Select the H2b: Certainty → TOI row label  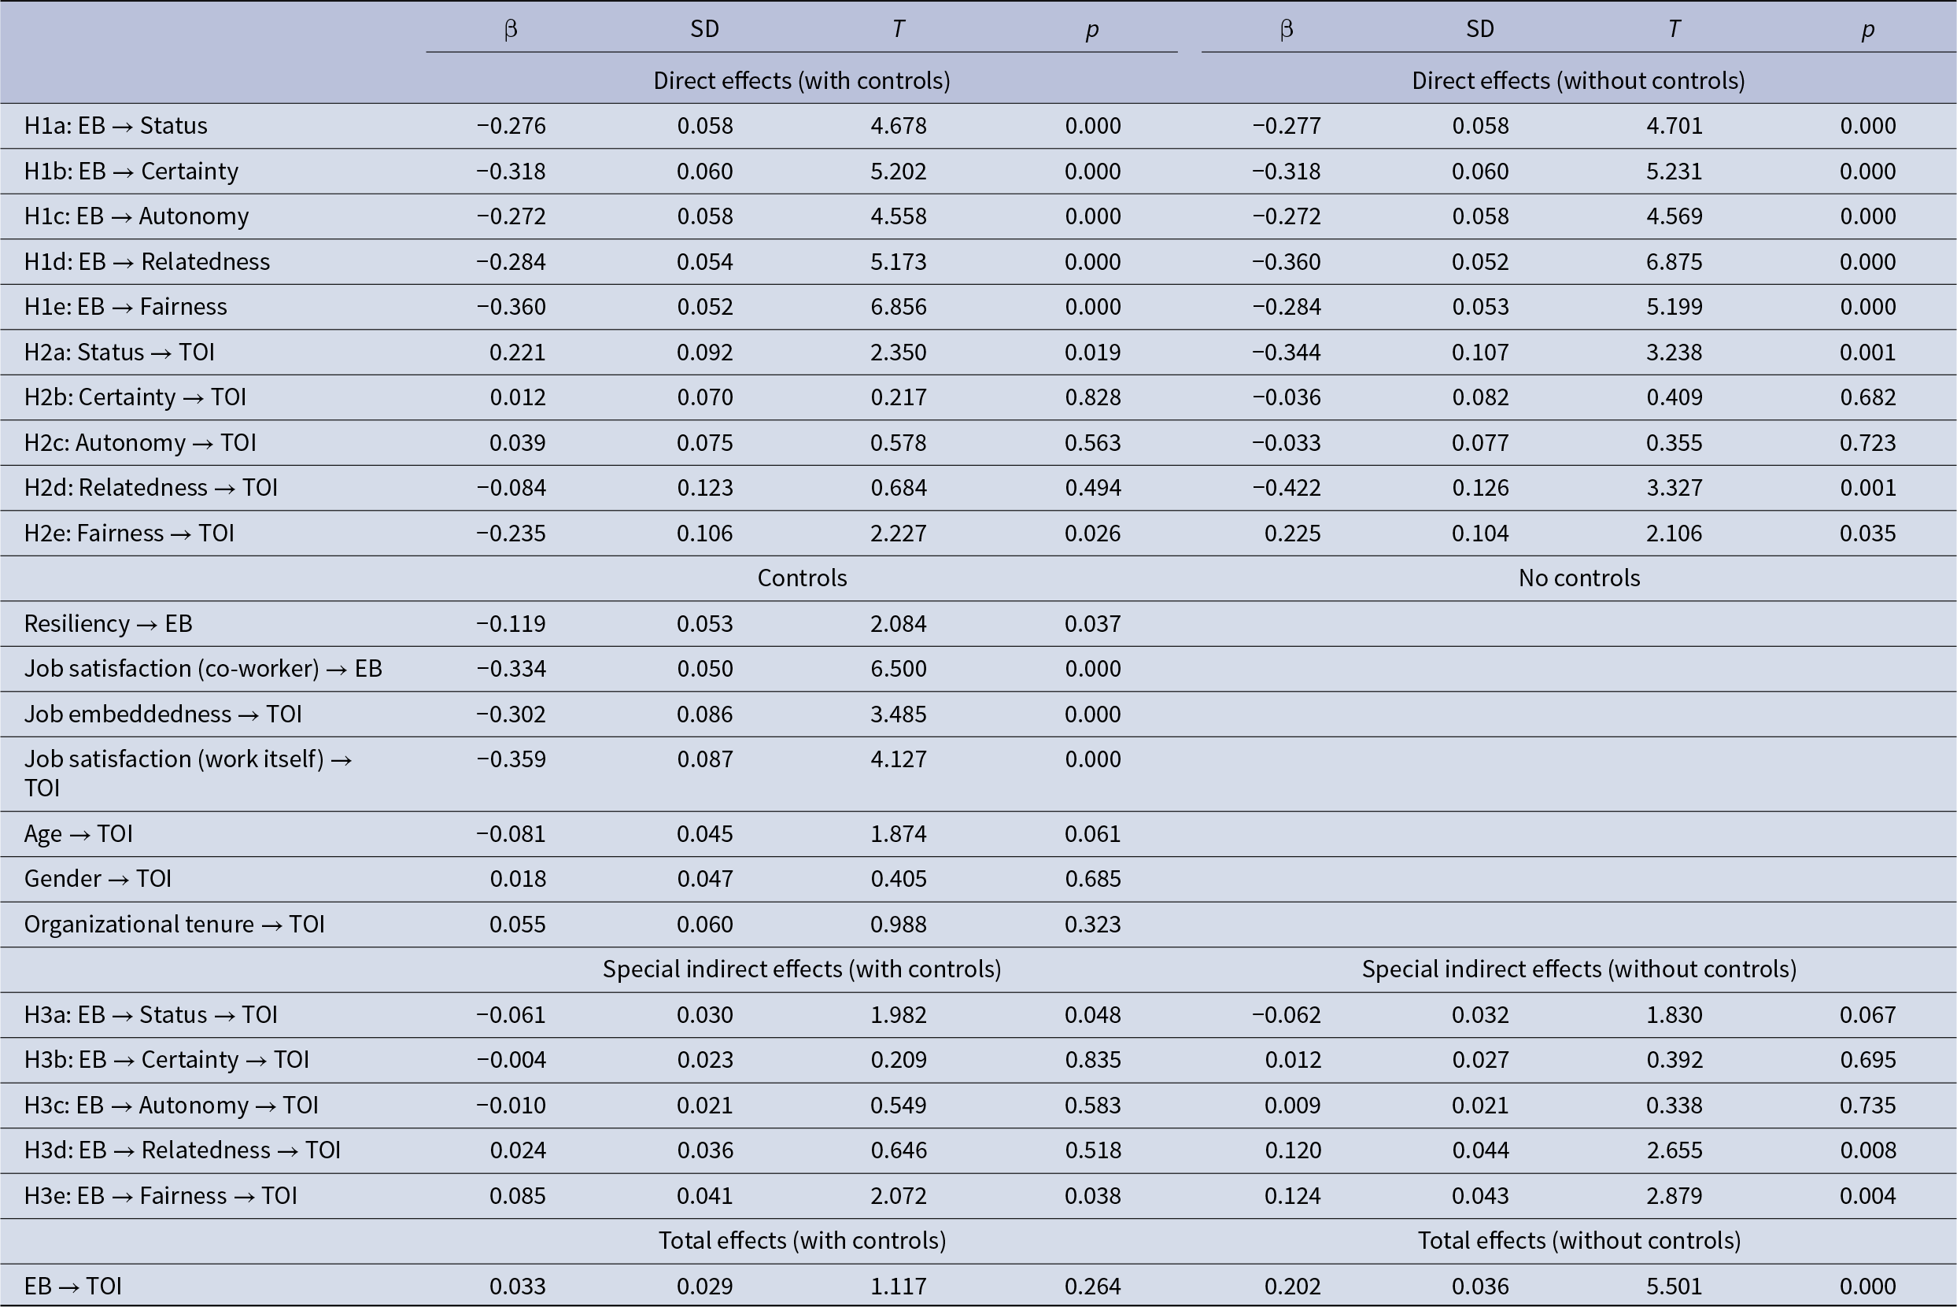135,397
